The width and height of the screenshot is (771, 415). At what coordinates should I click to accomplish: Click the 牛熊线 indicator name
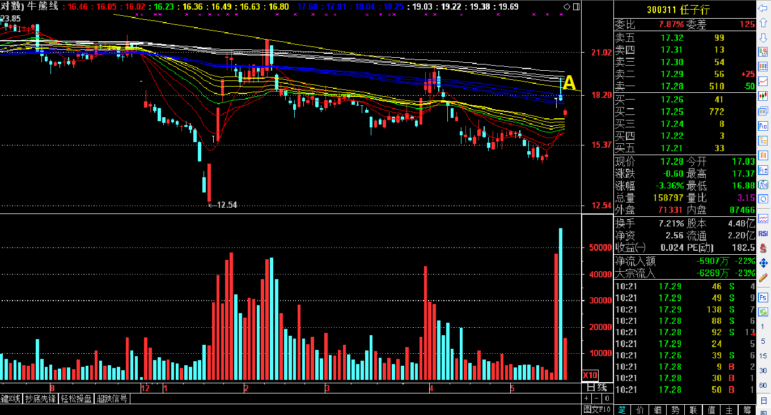point(43,6)
